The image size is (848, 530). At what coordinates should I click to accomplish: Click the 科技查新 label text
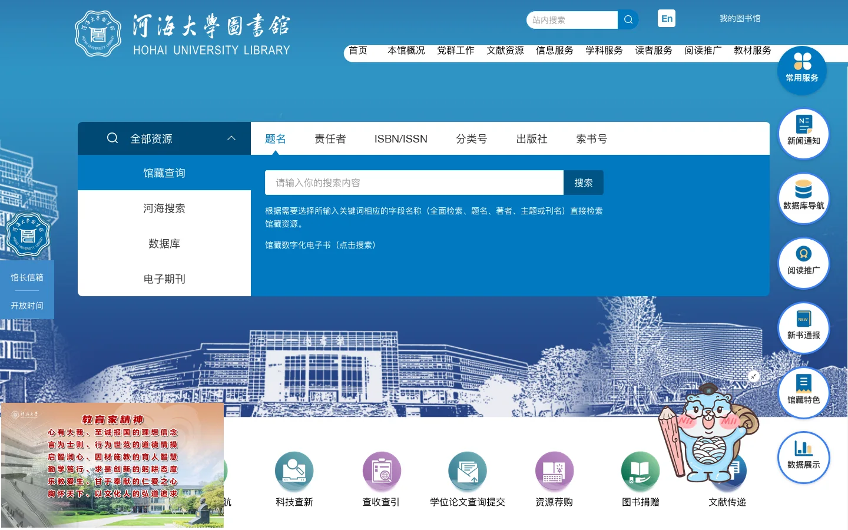(294, 502)
